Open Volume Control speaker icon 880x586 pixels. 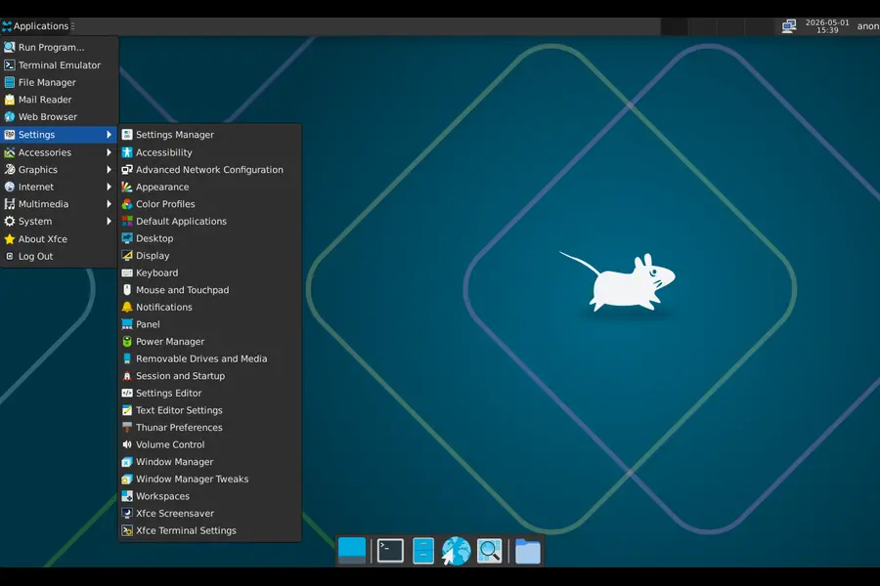127,444
